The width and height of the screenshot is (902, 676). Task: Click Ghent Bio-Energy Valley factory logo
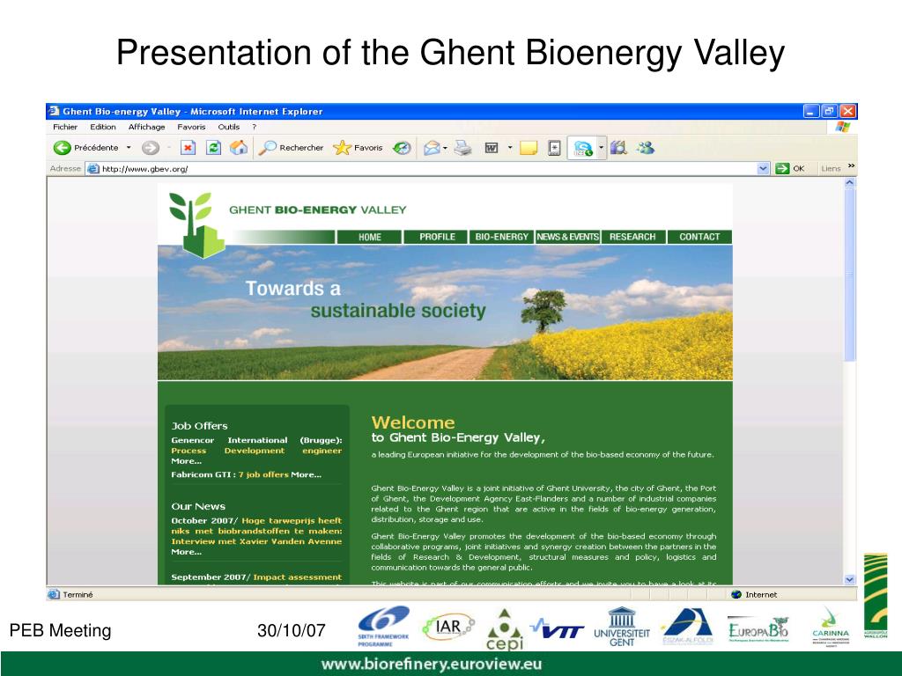tap(196, 224)
